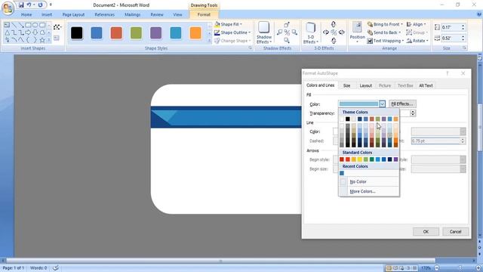Click the Undo arrow icon
The width and height of the screenshot is (483, 272).
click(29, 5)
